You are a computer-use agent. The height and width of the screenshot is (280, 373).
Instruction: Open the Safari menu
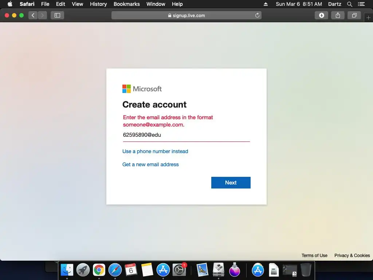click(27, 4)
